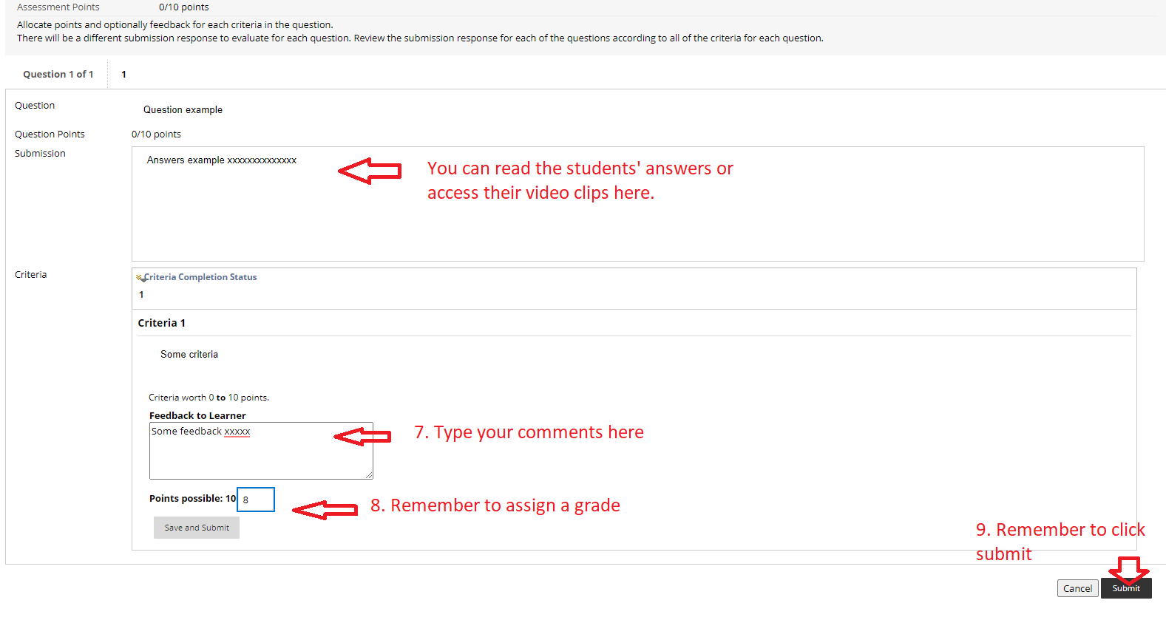The width and height of the screenshot is (1166, 620).
Task: Open the Question 1 of 1 tab
Action: (58, 75)
